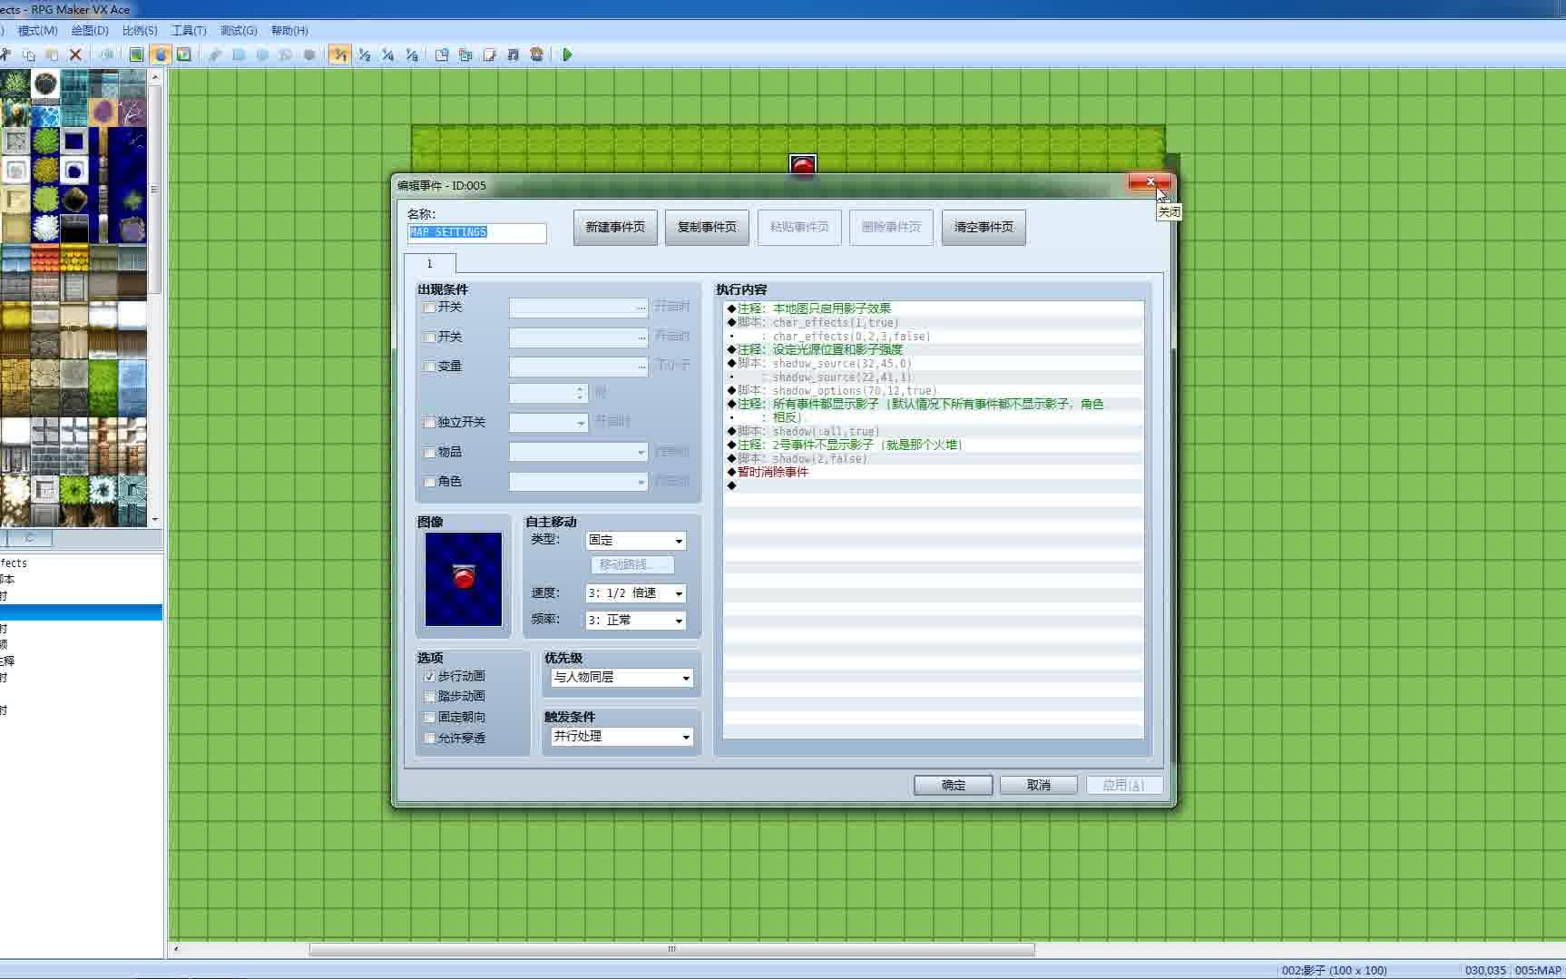Screen dimensions: 1566x979
Task: Open the 模式(M) menu
Action: pyautogui.click(x=38, y=30)
